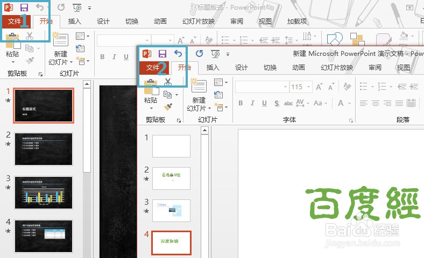The width and height of the screenshot is (424, 258).
Task: Align text right in front window
Action: (387, 103)
